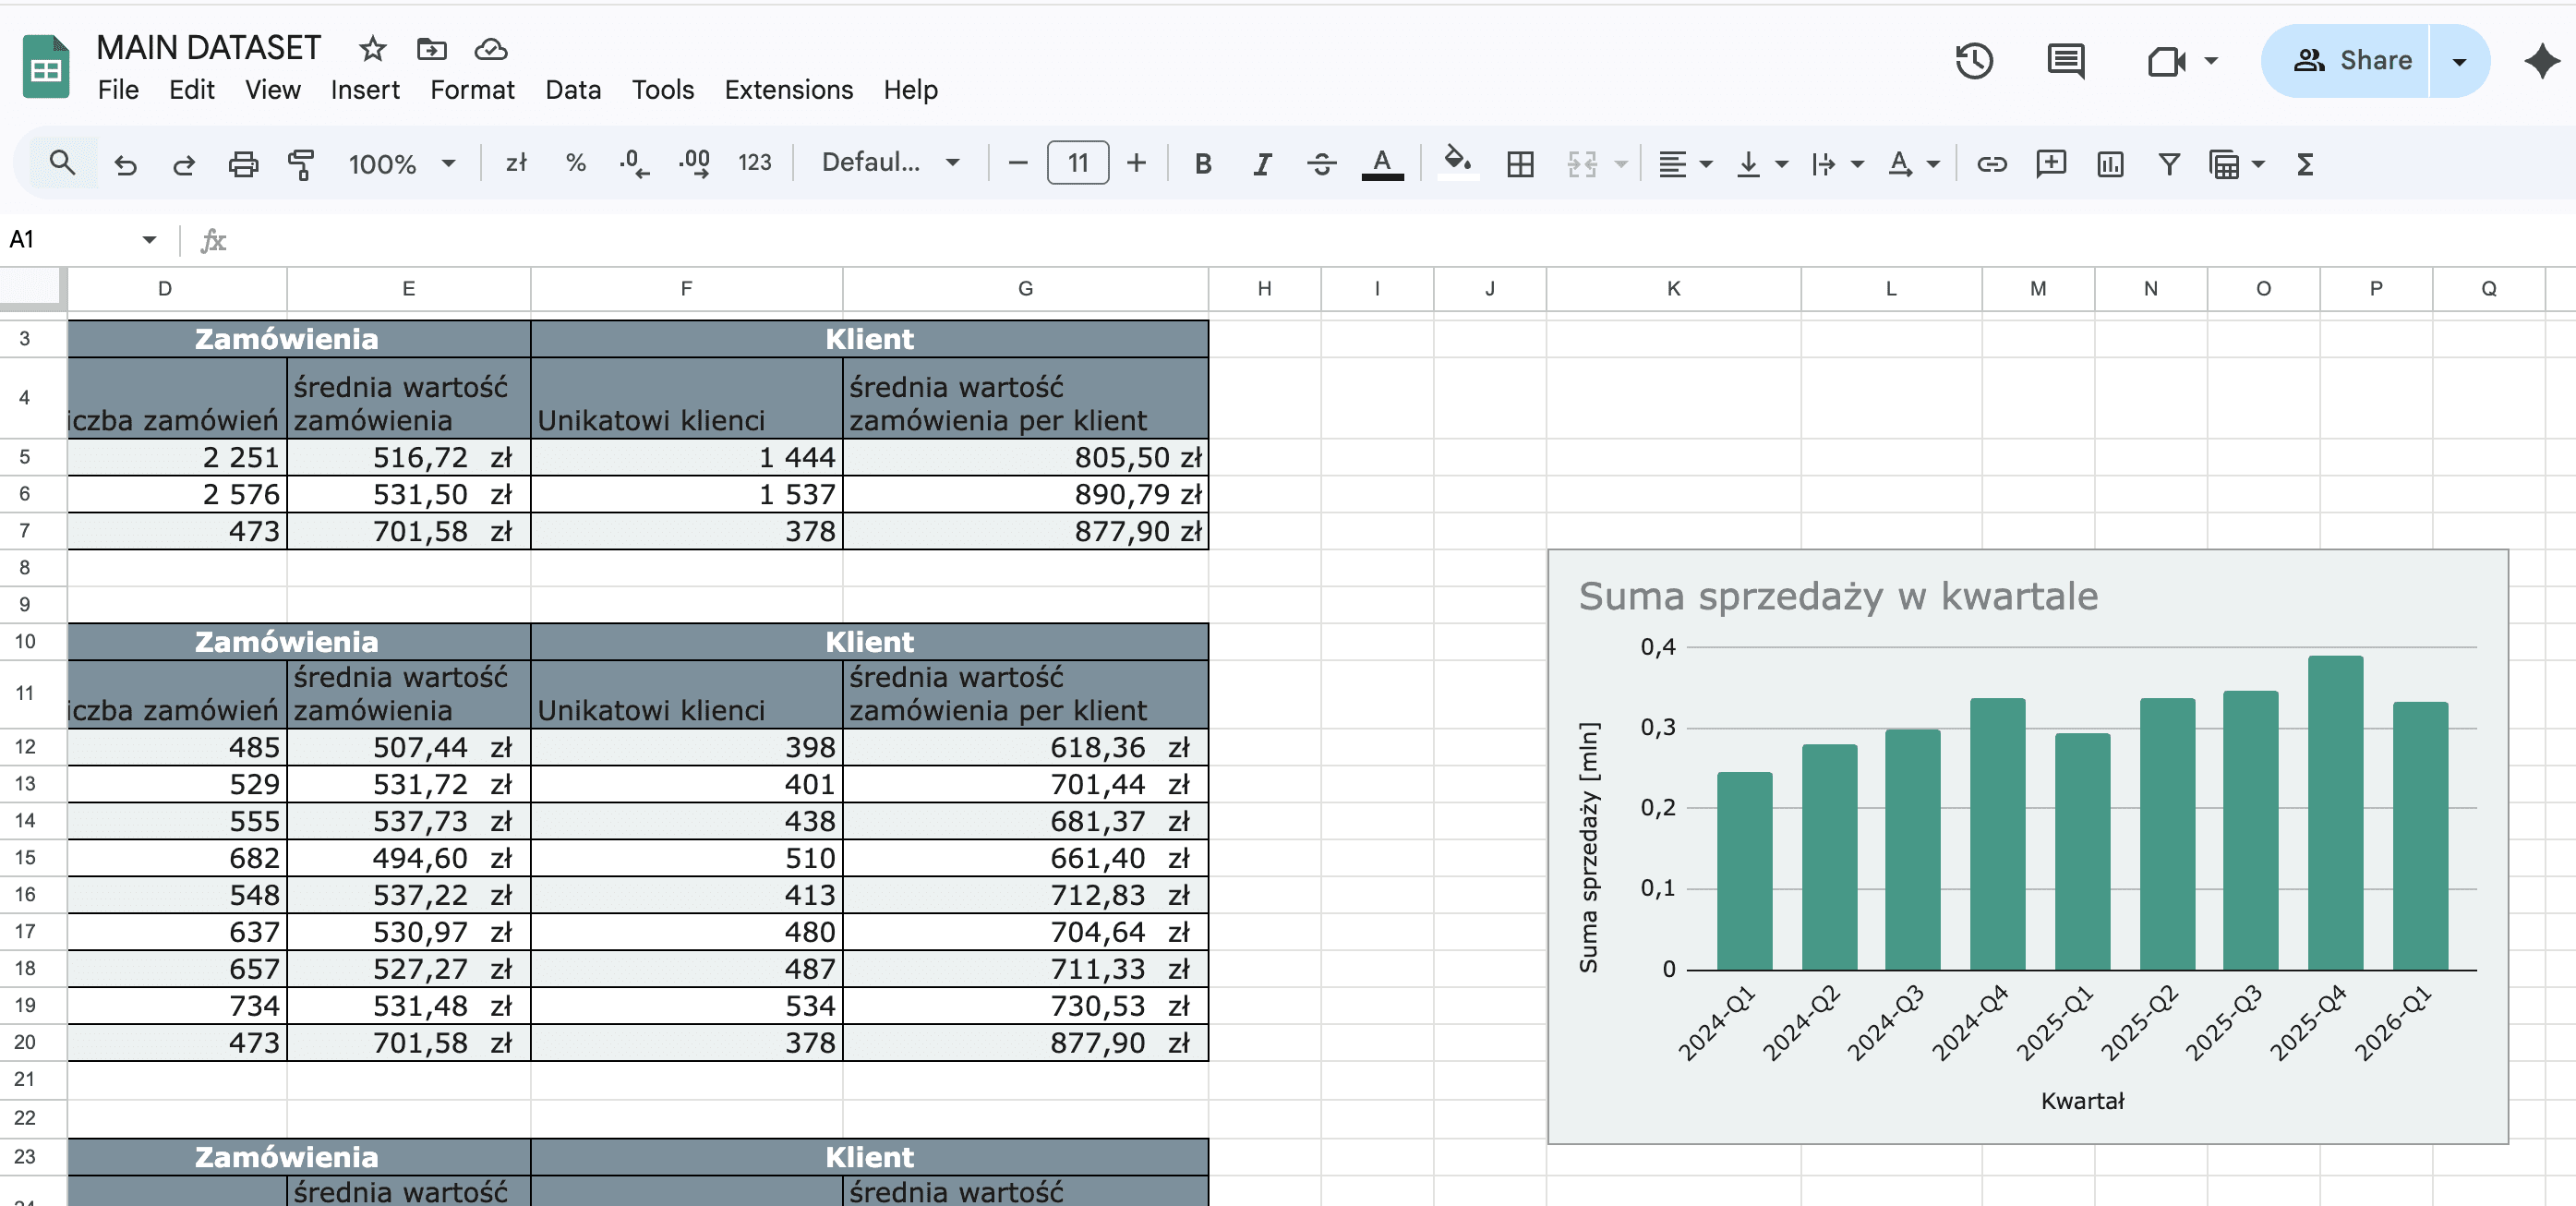Click the paint format roller icon
Viewport: 2576px width, 1206px height.
[301, 163]
